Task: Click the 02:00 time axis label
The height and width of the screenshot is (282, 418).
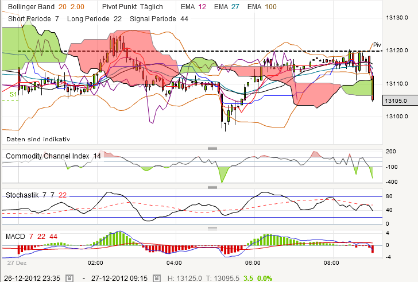Action: click(95, 263)
